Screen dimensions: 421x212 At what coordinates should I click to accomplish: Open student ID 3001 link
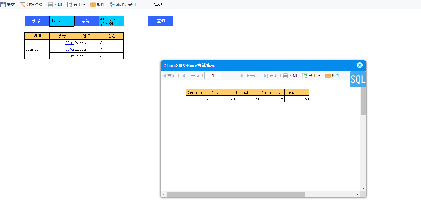point(69,43)
